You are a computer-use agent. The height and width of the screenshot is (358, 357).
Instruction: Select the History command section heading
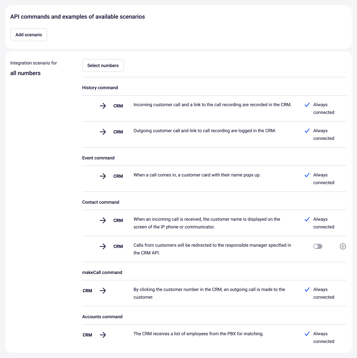pyautogui.click(x=100, y=88)
